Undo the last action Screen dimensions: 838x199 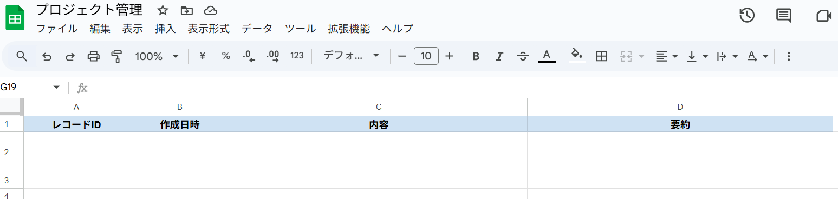click(47, 56)
